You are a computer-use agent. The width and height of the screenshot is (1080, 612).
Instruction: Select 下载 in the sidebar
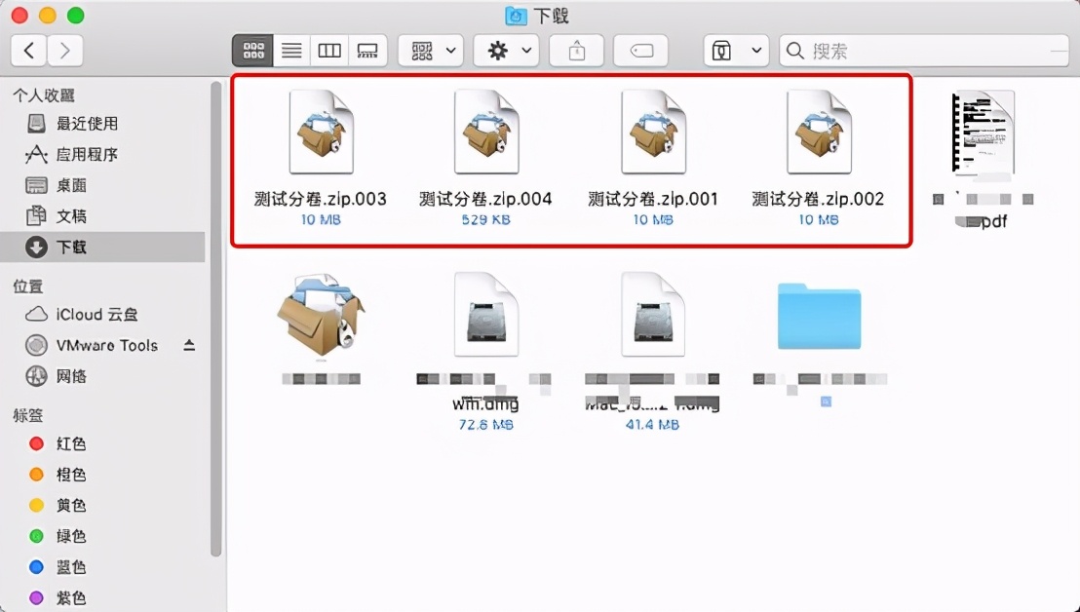coord(103,247)
